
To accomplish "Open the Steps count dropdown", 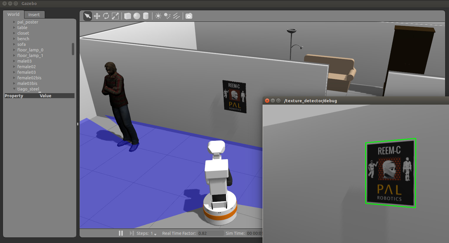I will 155,234.
